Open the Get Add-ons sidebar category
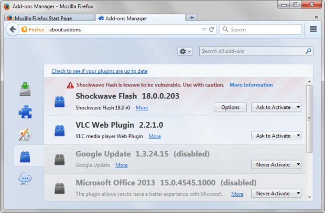 pos(25,89)
